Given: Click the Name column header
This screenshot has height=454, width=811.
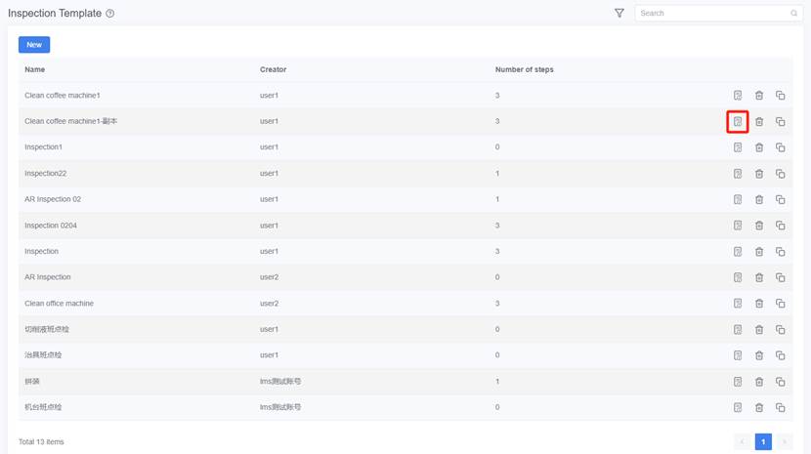Looking at the screenshot, I should (x=34, y=69).
